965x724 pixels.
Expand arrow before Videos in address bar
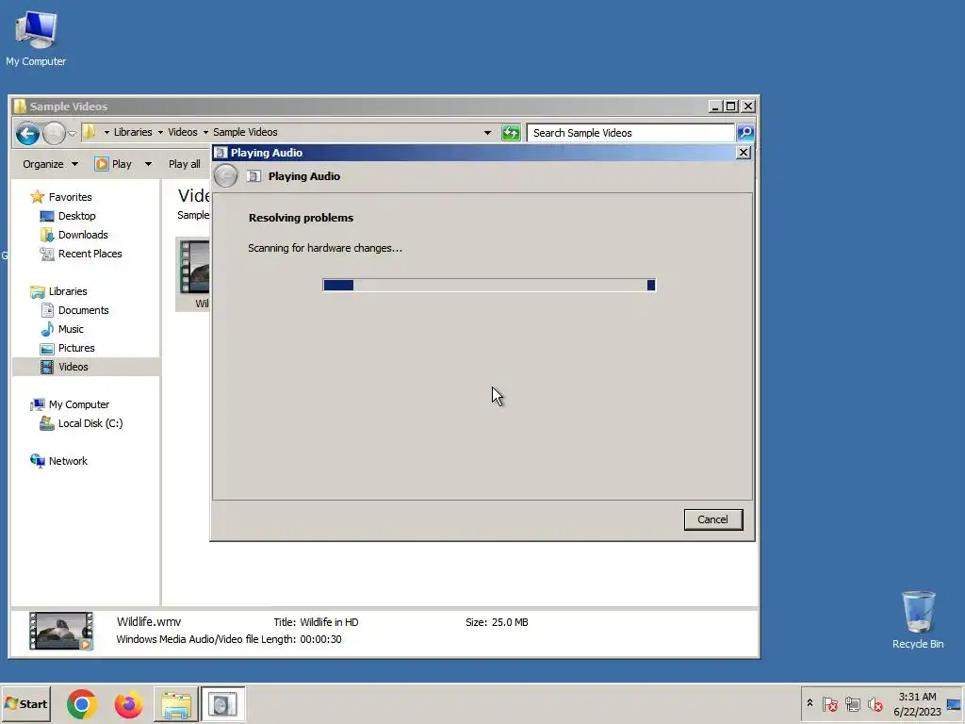pyautogui.click(x=160, y=132)
